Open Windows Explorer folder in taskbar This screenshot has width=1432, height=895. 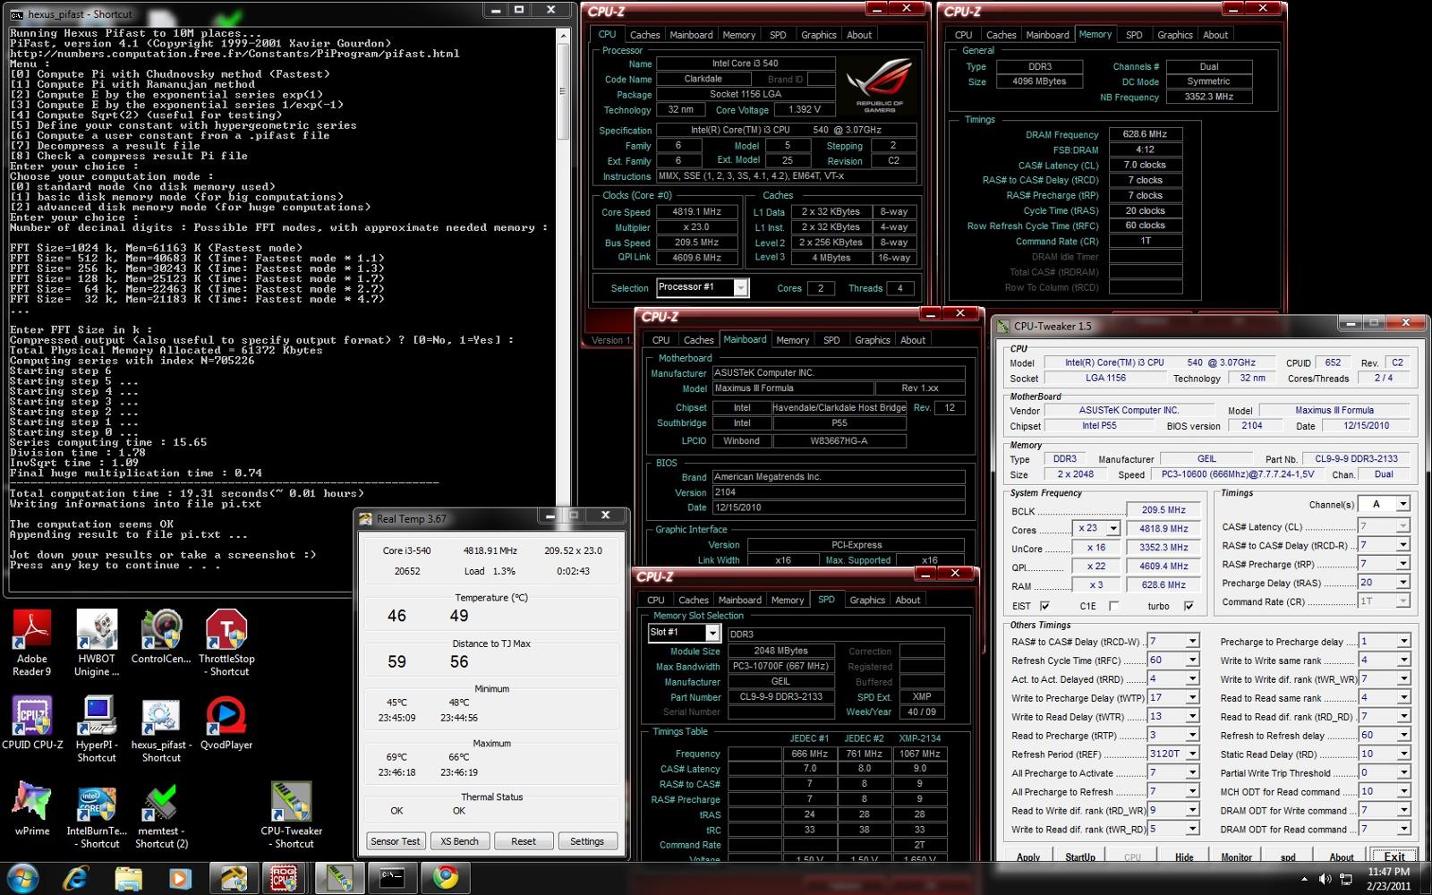[x=128, y=878]
